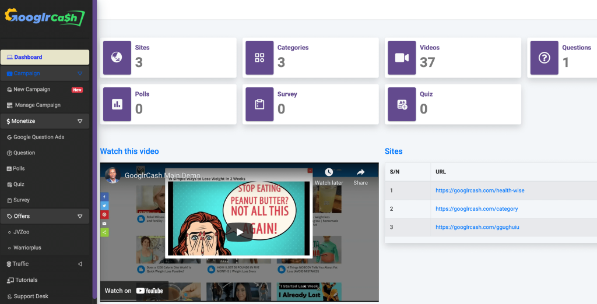Click the Videos camera icon

pyautogui.click(x=402, y=58)
